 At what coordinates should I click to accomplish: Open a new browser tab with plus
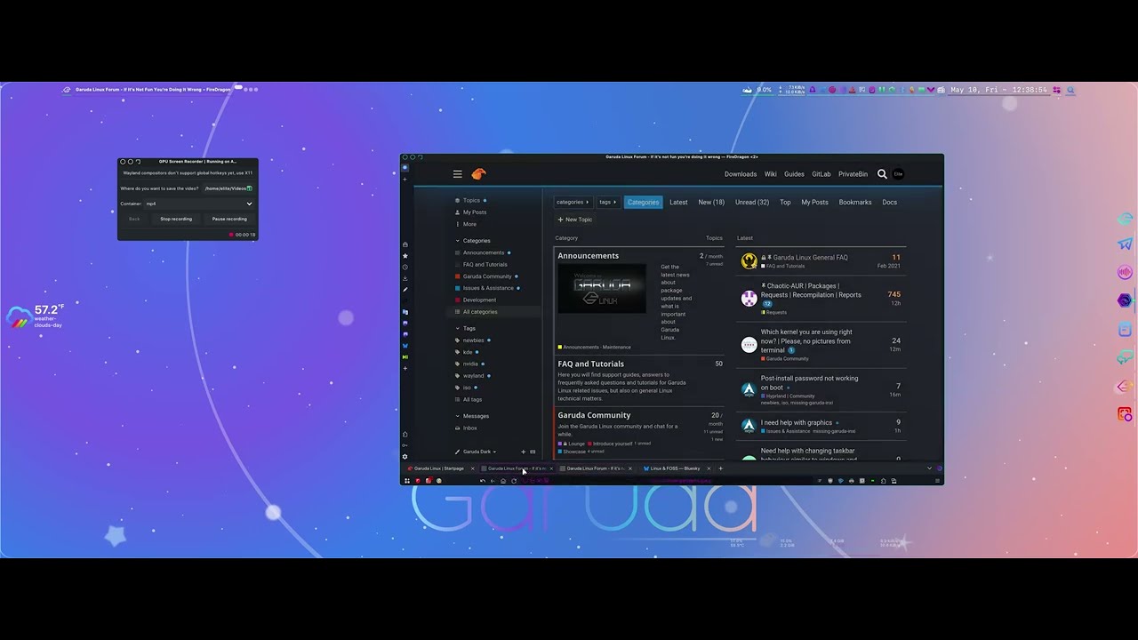(720, 468)
